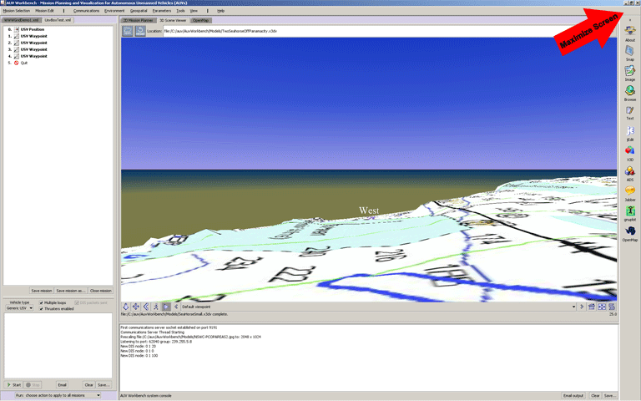
Task: Select the walk navigation mode icon
Action: [156, 307]
